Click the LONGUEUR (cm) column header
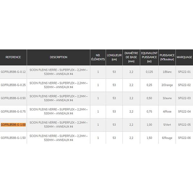Image resolution: width=193 pixels, height=193 pixels. 114,57
